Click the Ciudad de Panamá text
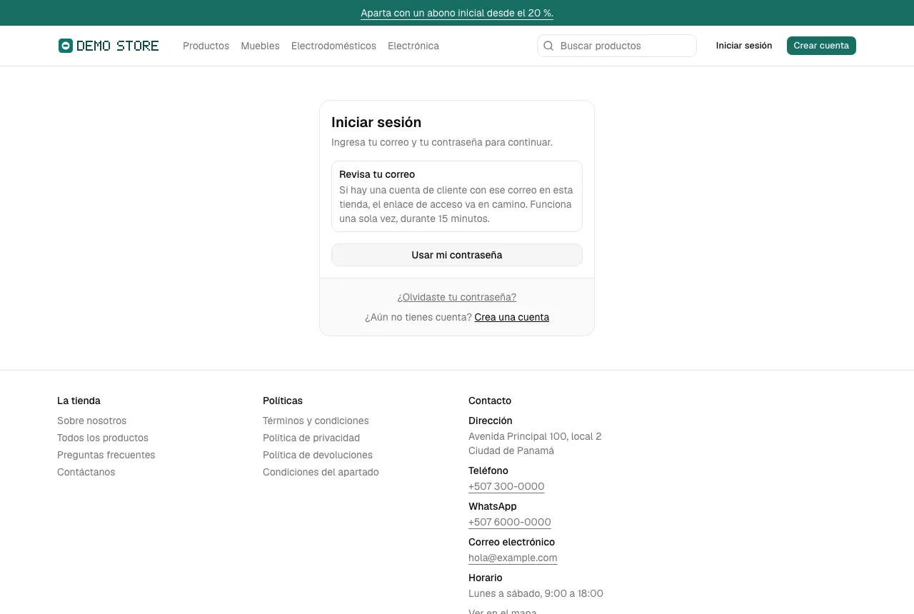This screenshot has width=914, height=614. pos(511,451)
